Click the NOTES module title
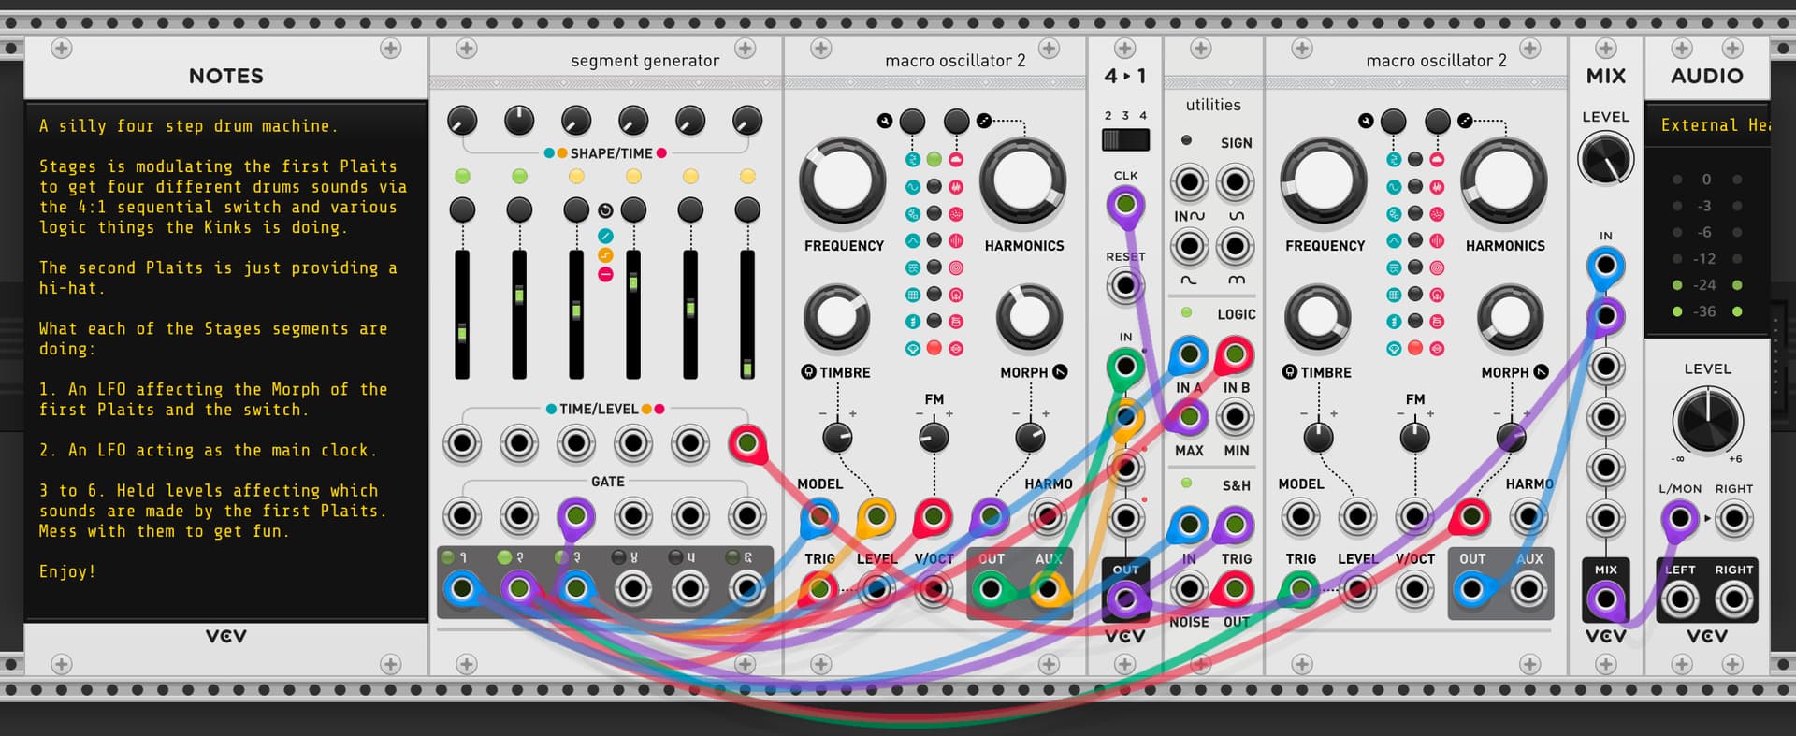 coord(226,76)
